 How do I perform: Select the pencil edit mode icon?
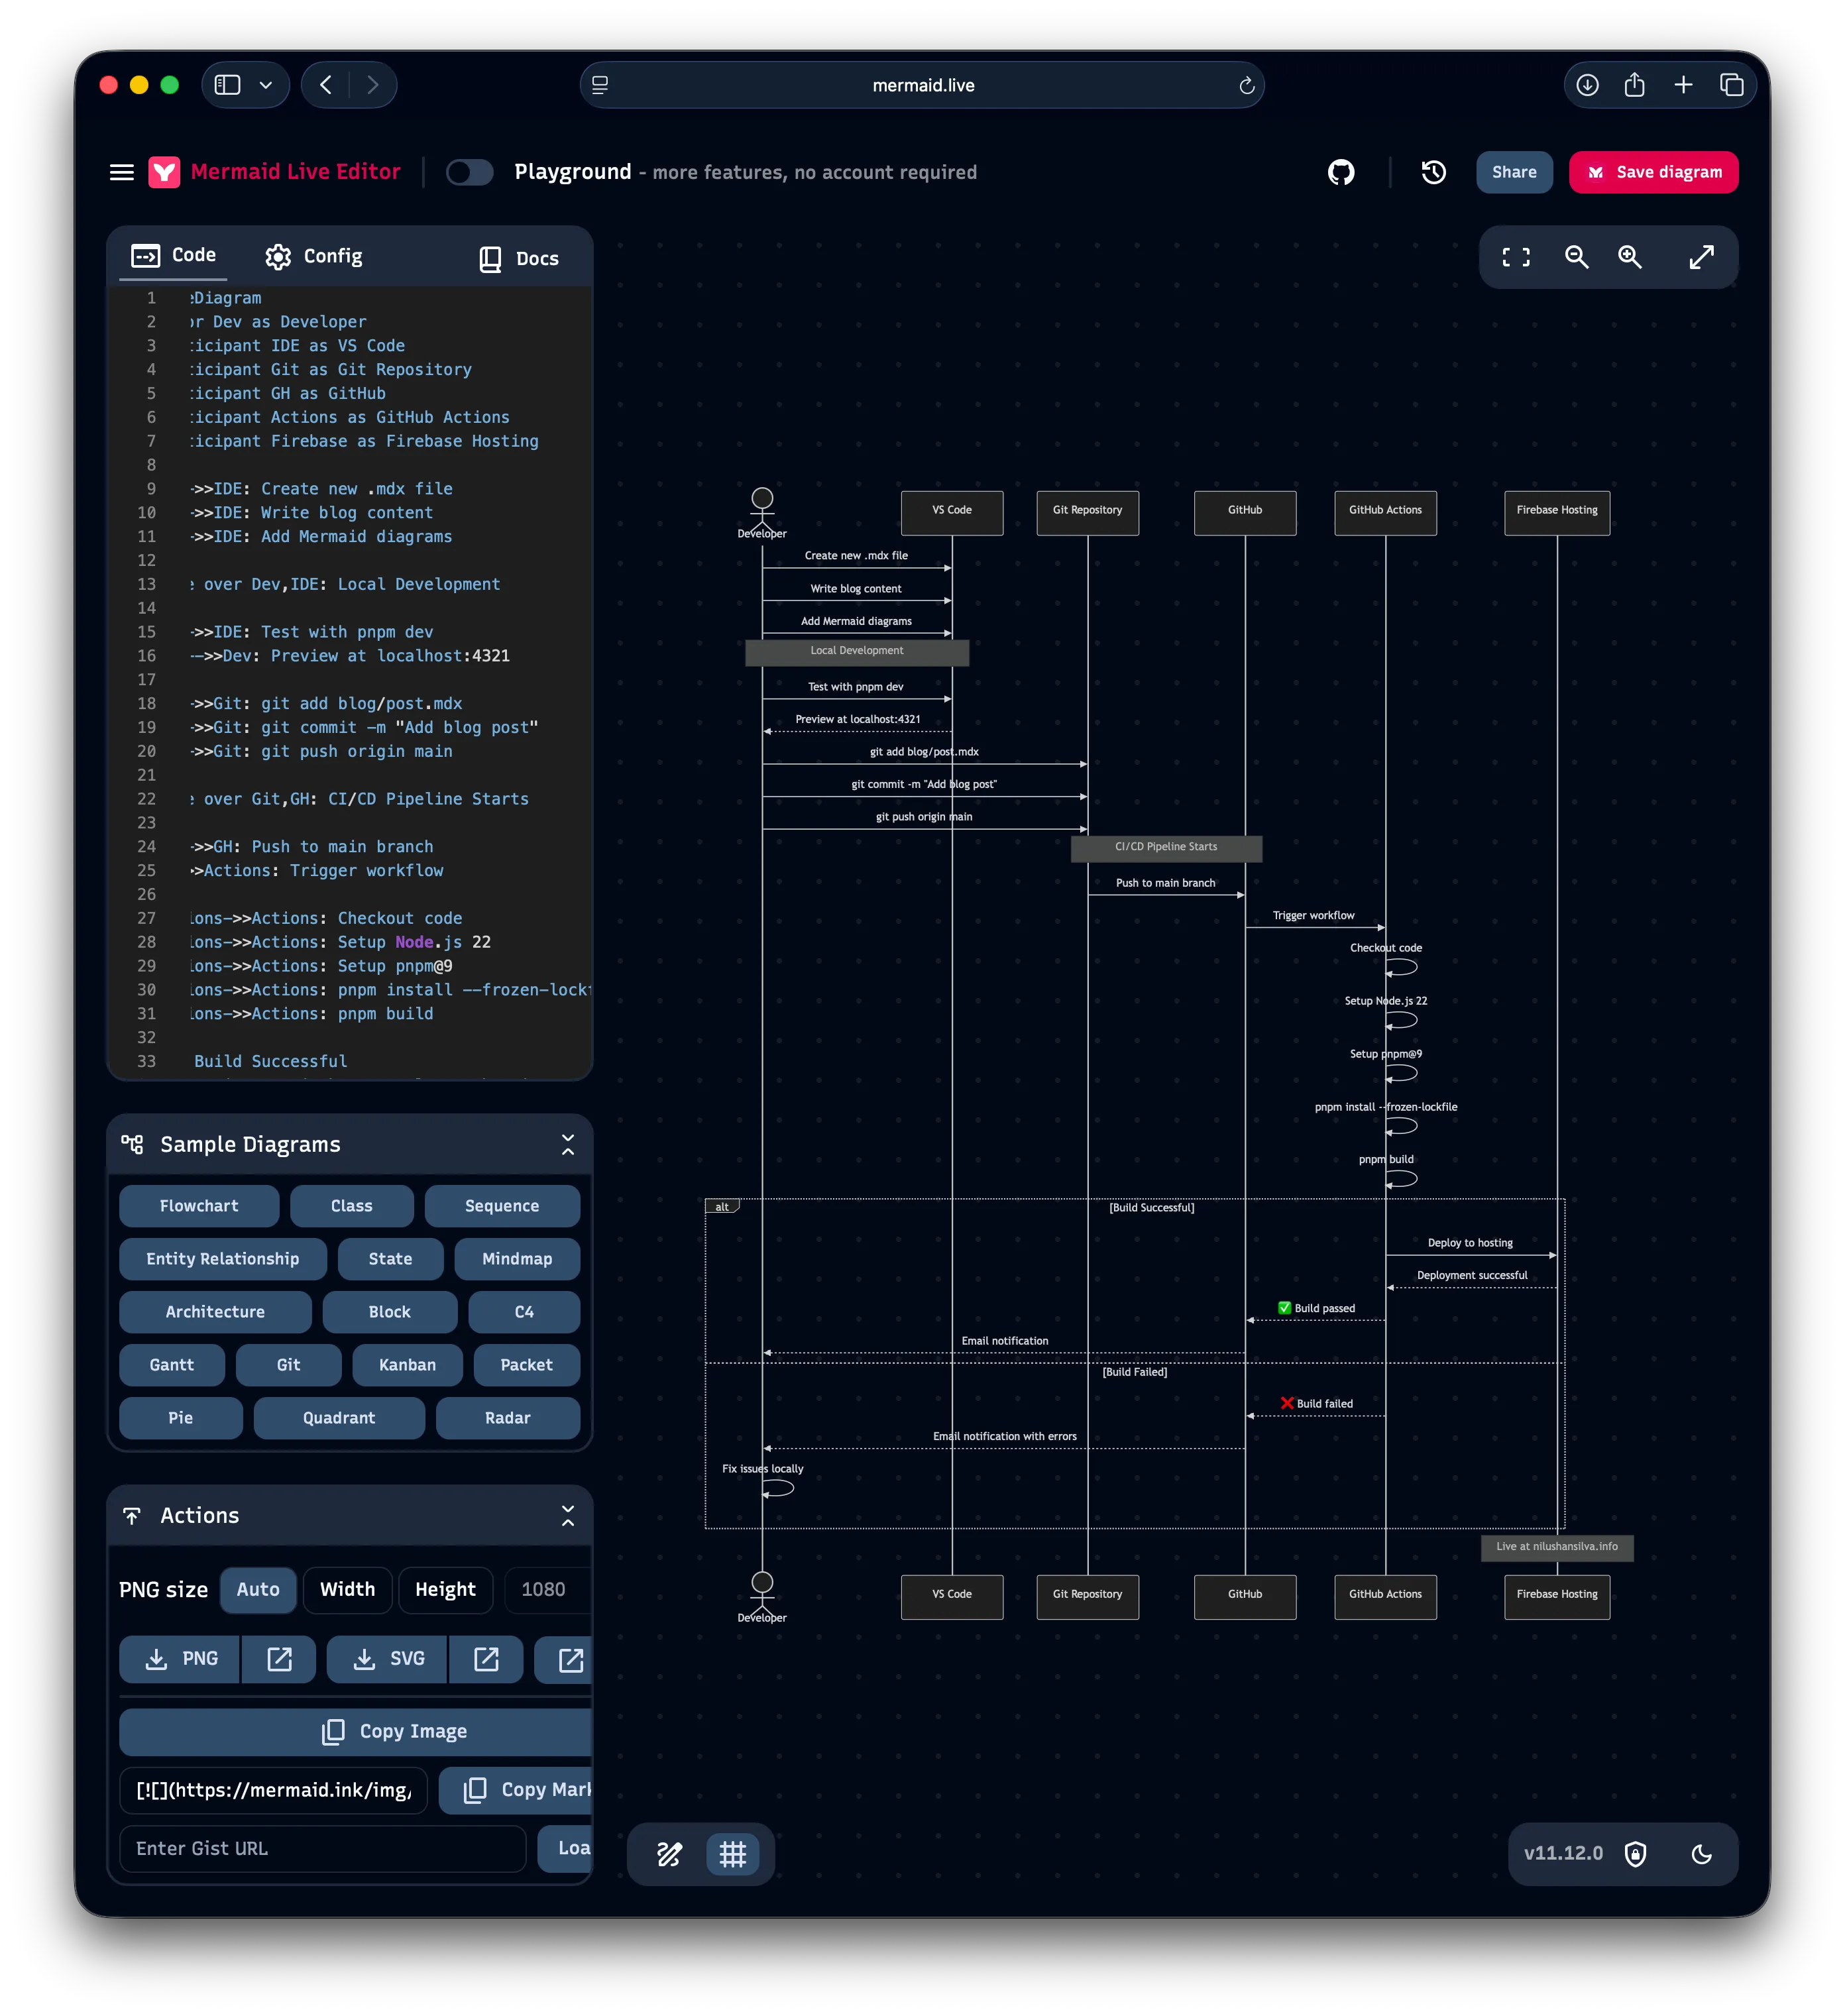pyautogui.click(x=668, y=1853)
